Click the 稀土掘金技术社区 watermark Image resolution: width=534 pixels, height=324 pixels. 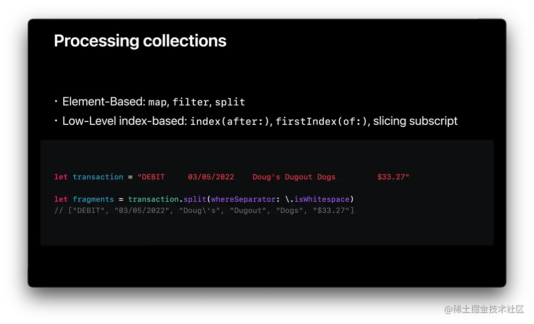pos(483,309)
